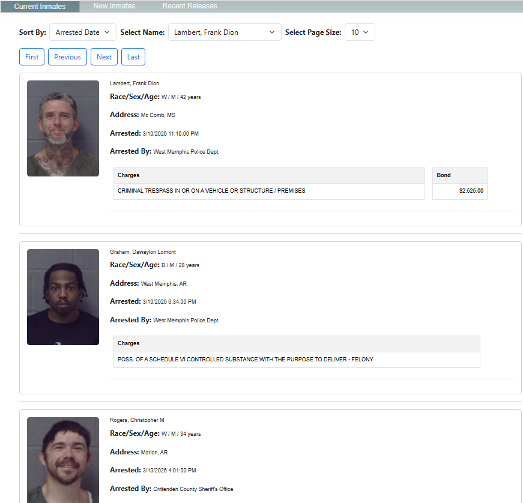523x503 pixels.
Task: Open the New Inmates tab
Action: tap(114, 6)
